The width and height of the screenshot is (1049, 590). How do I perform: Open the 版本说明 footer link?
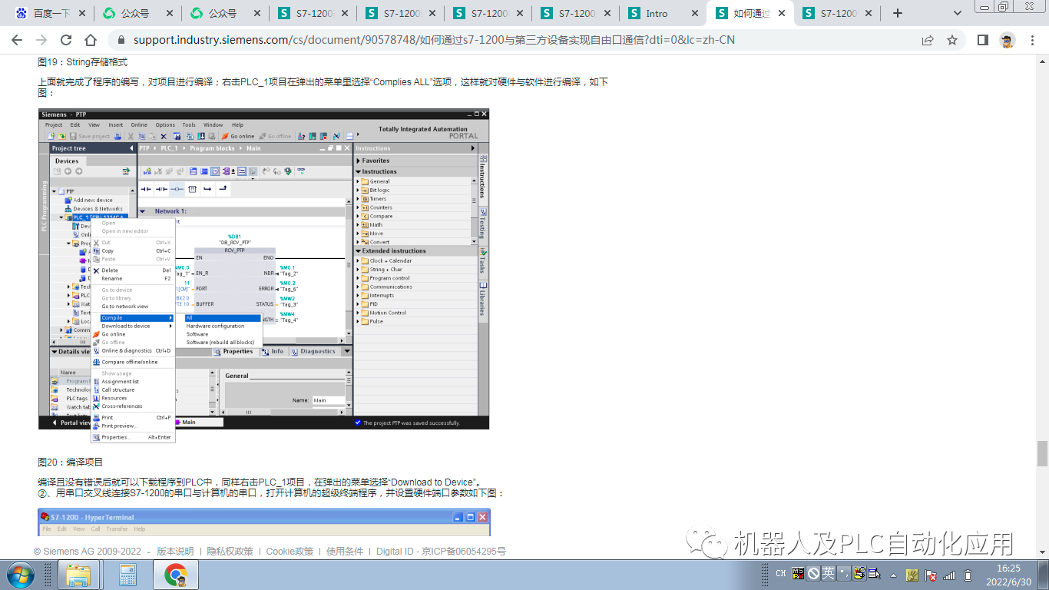(176, 552)
